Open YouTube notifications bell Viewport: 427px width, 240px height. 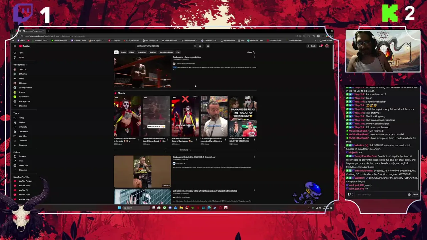click(x=321, y=46)
